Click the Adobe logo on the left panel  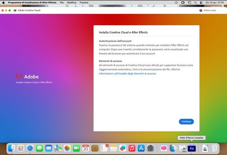pyautogui.click(x=28, y=77)
